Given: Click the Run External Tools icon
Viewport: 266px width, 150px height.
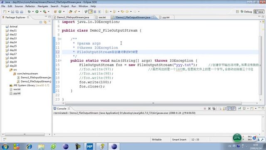Looking at the screenshot, I should (x=44, y=12).
